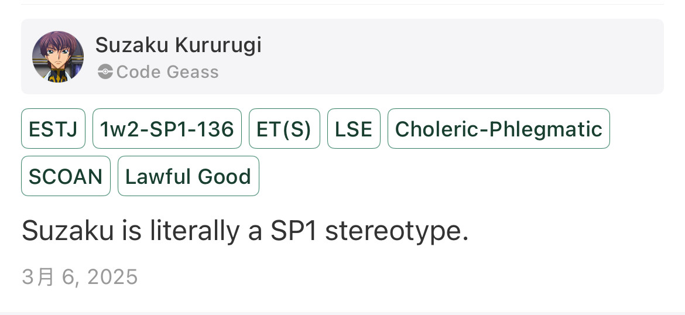Select the ESTJ personality tag
The height and width of the screenshot is (315, 685).
53,129
